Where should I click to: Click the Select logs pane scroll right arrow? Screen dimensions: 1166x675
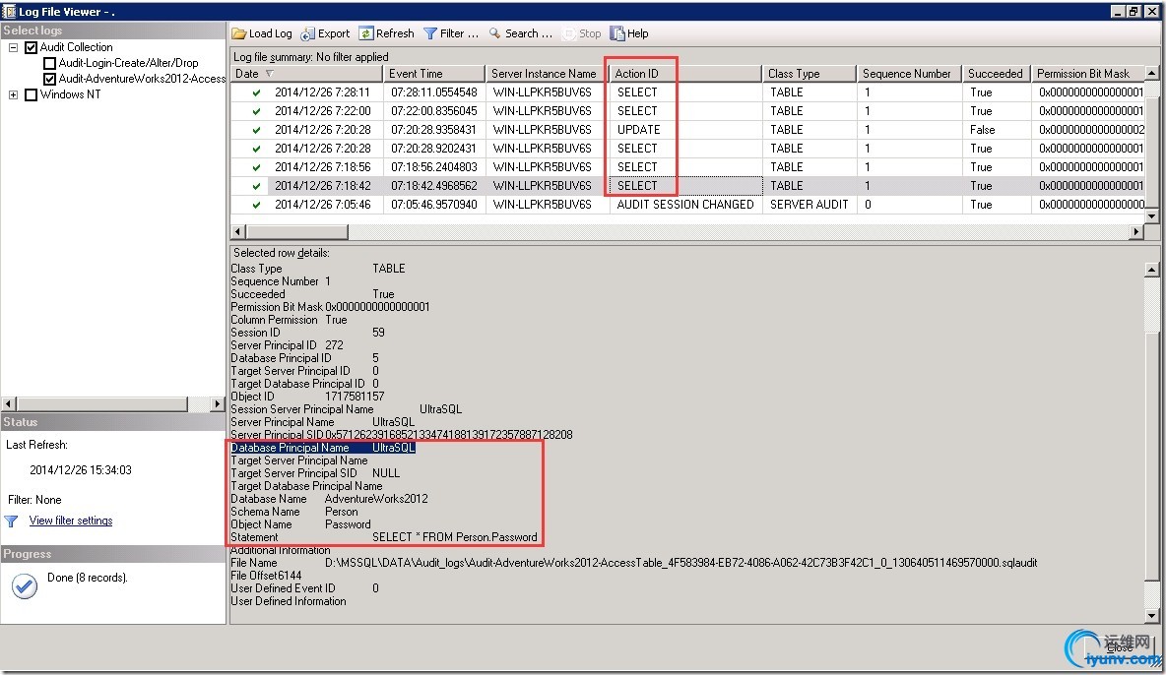tap(217, 403)
